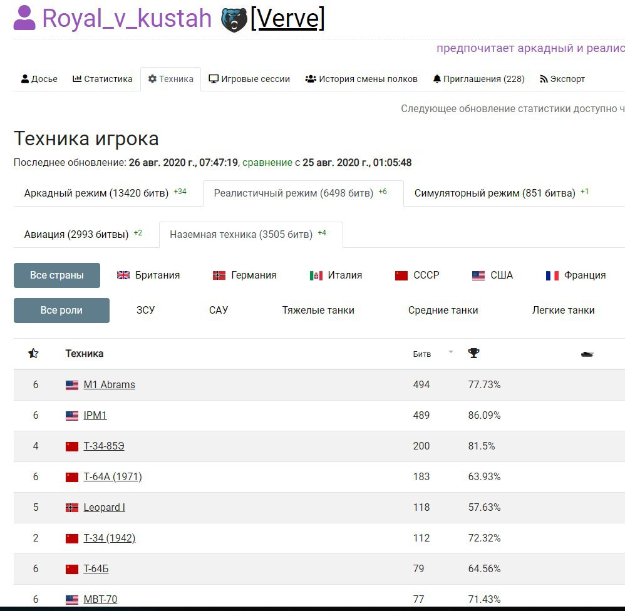Click the 86.09% win rate value
This screenshot has width=625, height=611.
point(484,415)
